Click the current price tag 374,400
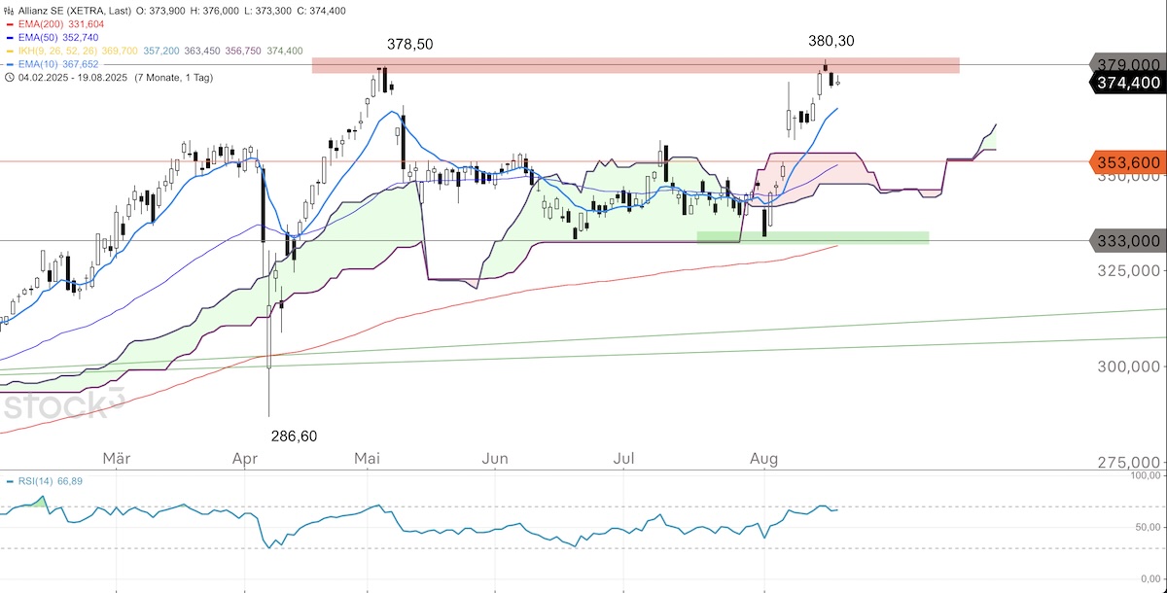The image size is (1167, 593). [1126, 83]
